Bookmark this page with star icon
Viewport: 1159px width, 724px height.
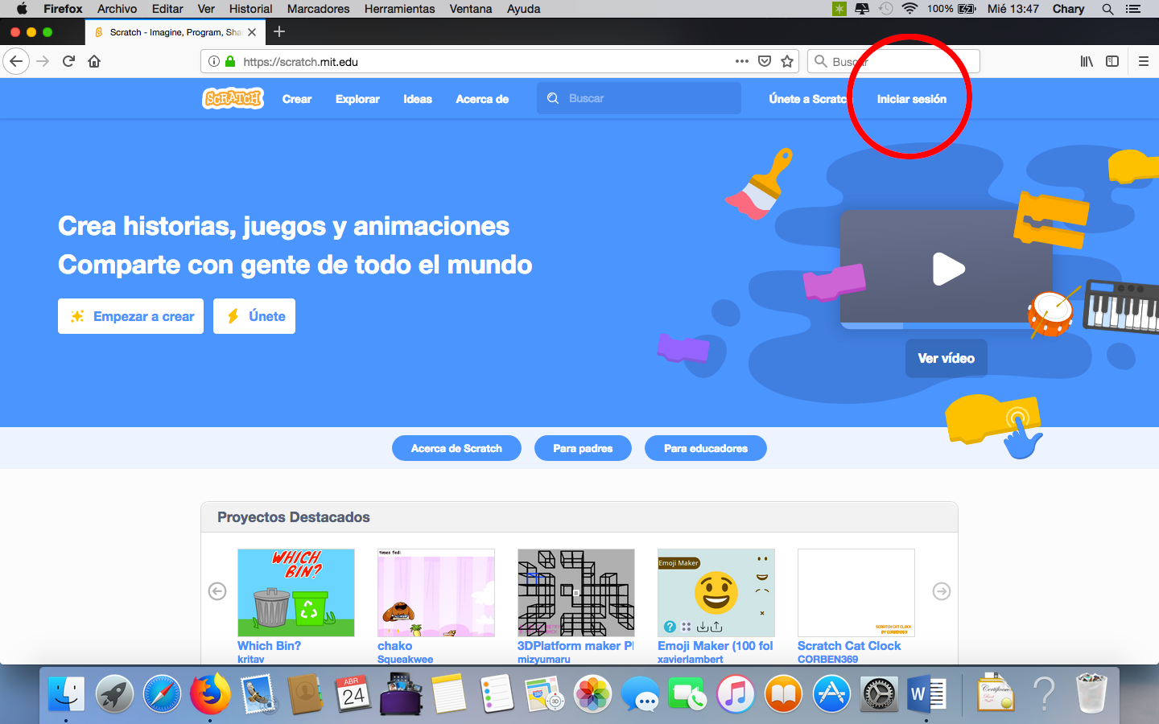[787, 61]
